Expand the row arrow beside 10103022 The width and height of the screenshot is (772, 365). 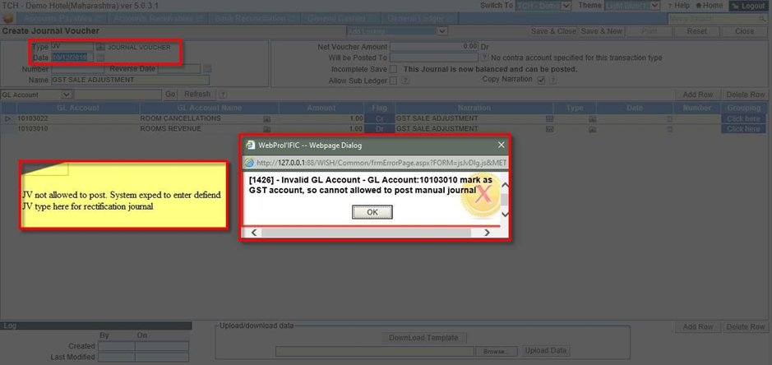[x=8, y=118]
